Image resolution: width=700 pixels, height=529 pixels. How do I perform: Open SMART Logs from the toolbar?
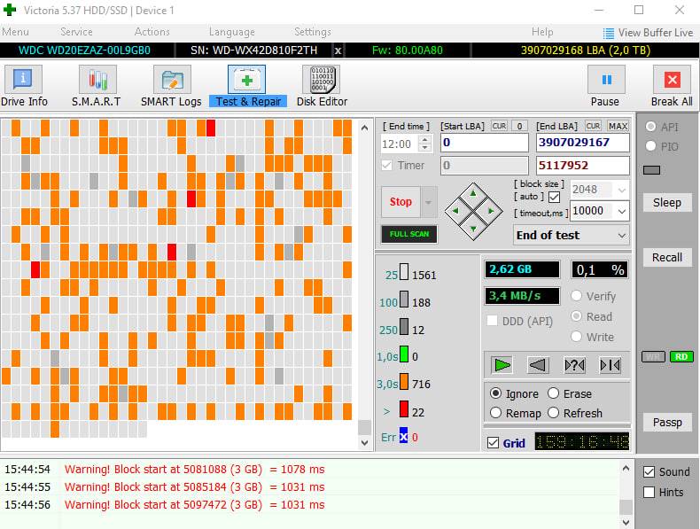(171, 86)
